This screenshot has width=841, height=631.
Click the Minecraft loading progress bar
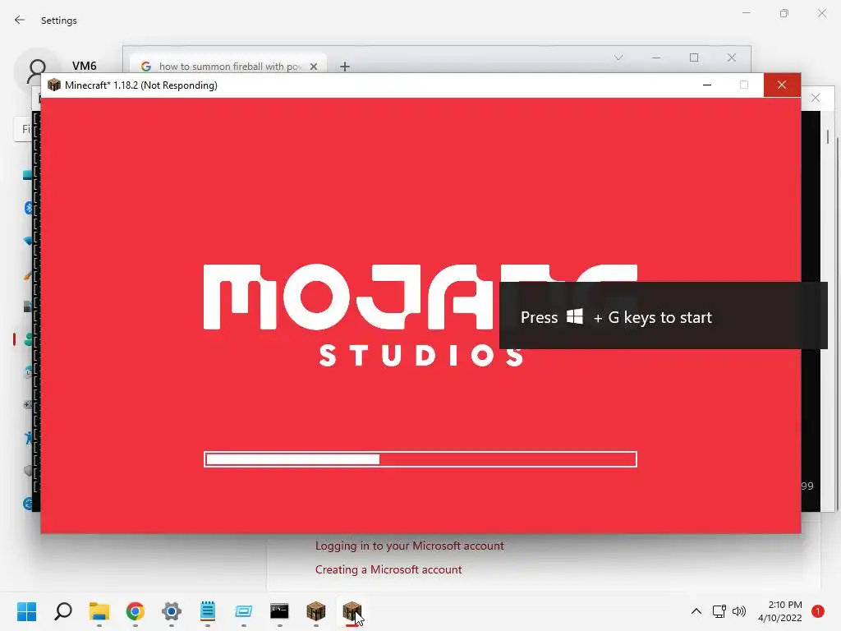click(x=420, y=459)
